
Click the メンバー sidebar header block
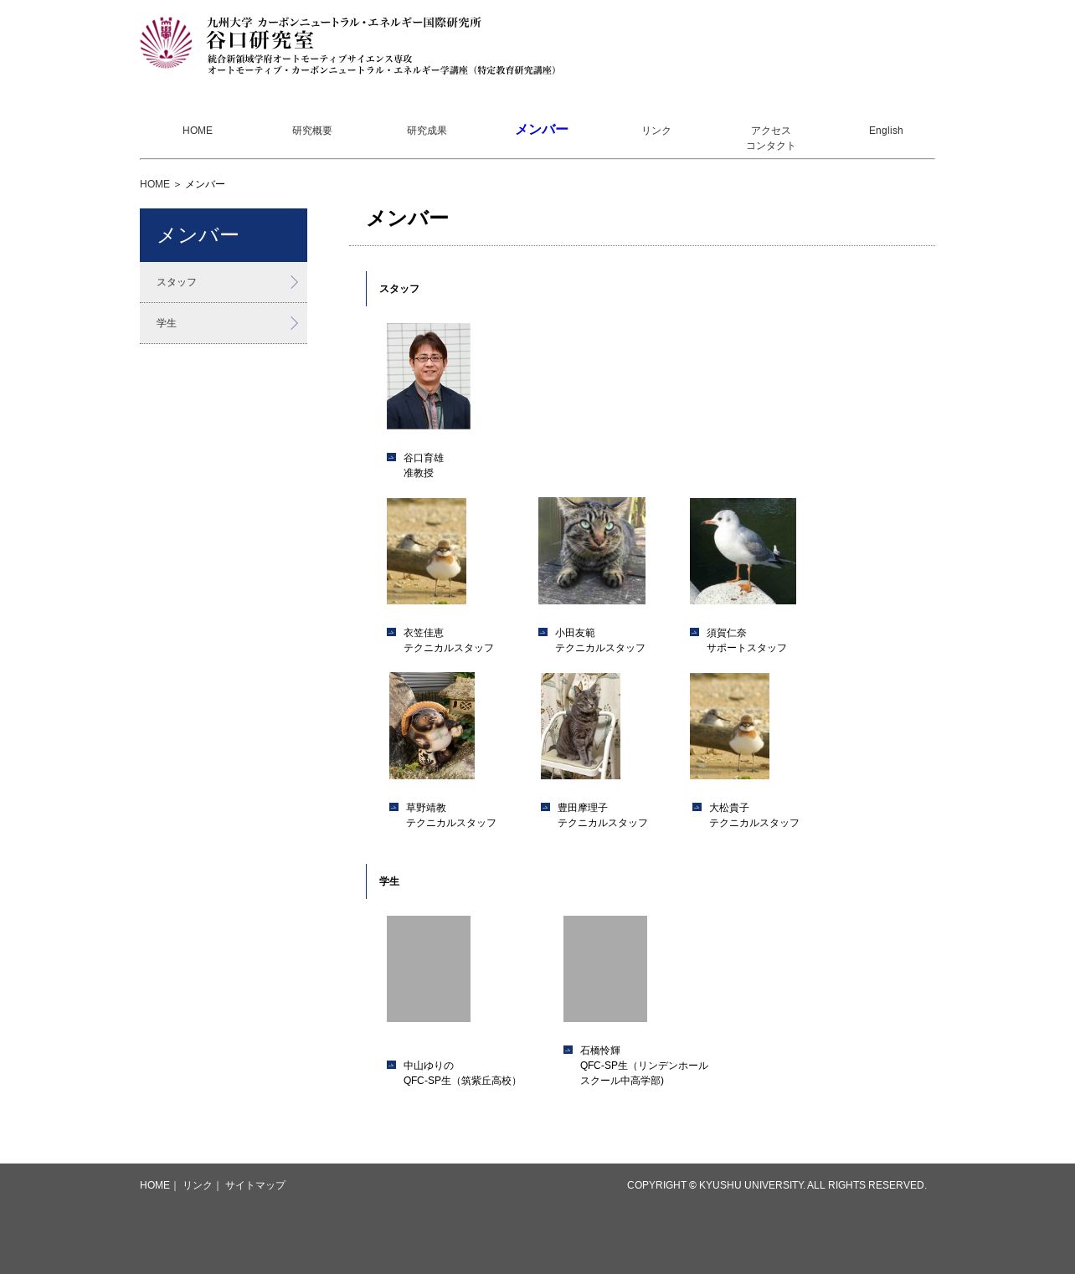pos(224,235)
